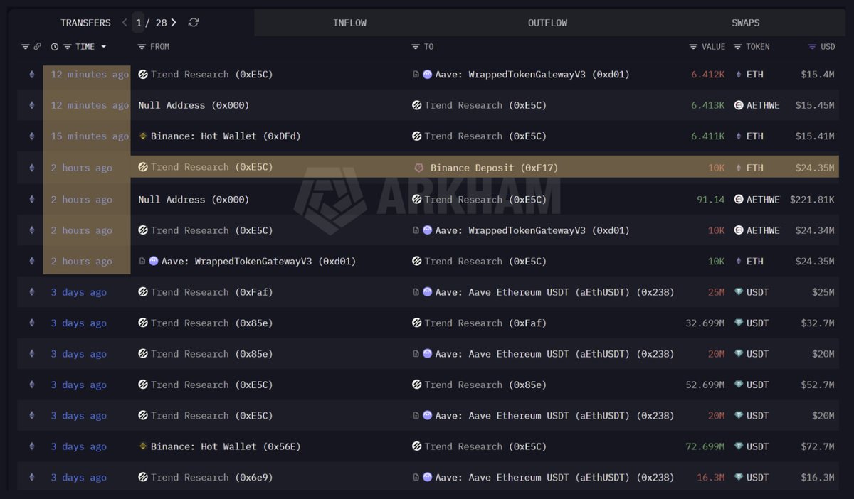Filter transfers by VALUE
The image size is (854, 499).
693,47
